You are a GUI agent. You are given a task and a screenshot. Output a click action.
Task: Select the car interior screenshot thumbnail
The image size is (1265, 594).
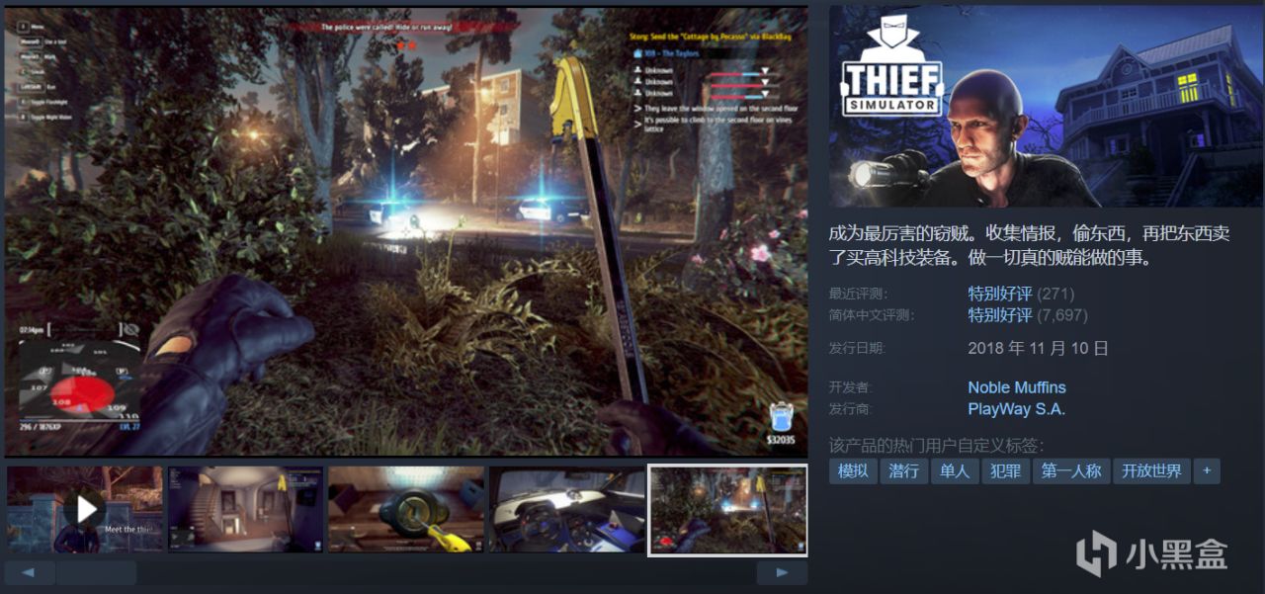(567, 510)
